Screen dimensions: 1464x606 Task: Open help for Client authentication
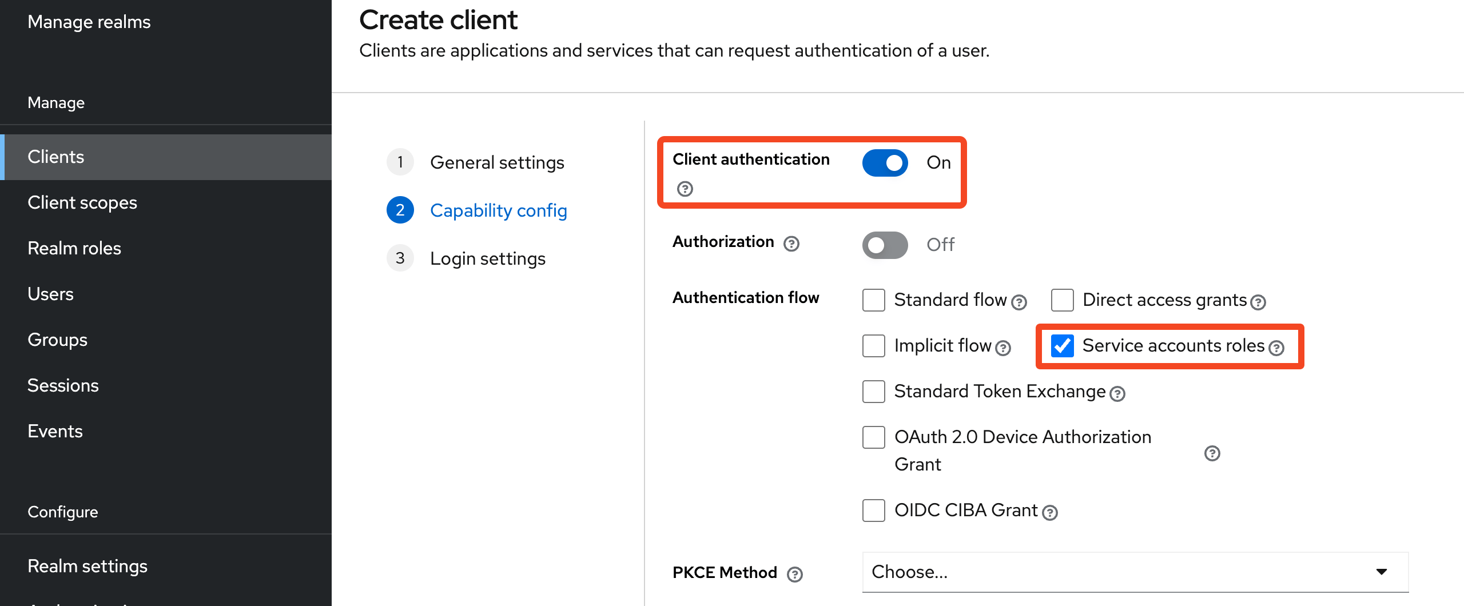coord(685,189)
